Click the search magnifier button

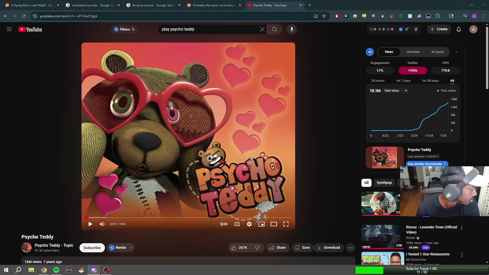pos(274,29)
